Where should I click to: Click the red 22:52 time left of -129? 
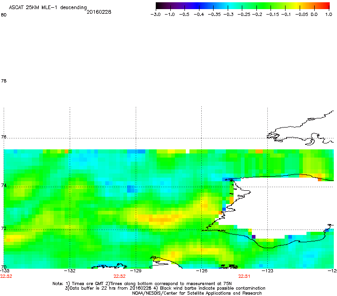pyautogui.click(x=119, y=276)
